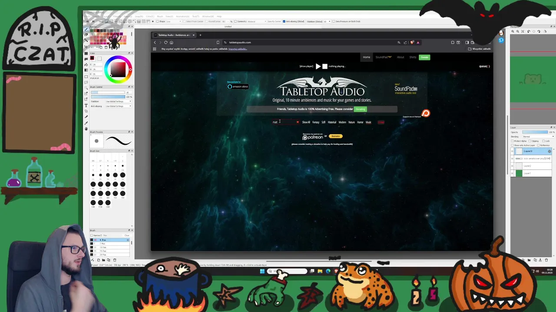
Task: Adjust the layer Opacity slider
Action: coord(535,132)
